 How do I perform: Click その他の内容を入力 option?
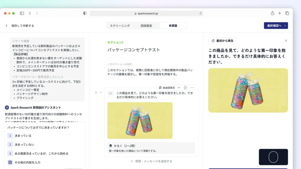45,162
